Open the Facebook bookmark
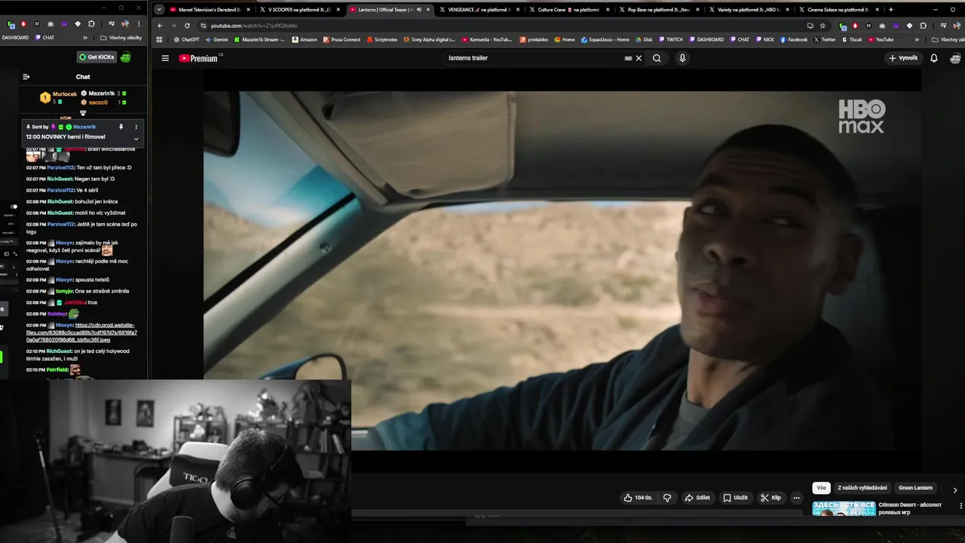The height and width of the screenshot is (543, 965). (794, 39)
